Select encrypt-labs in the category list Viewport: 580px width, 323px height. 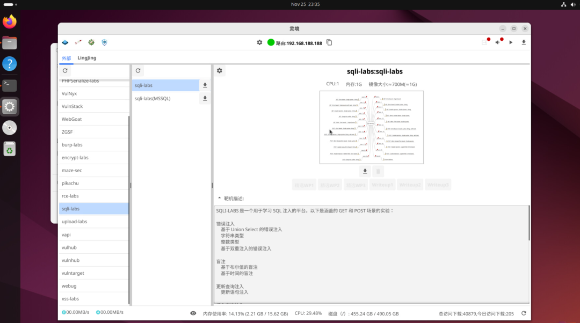click(94, 158)
